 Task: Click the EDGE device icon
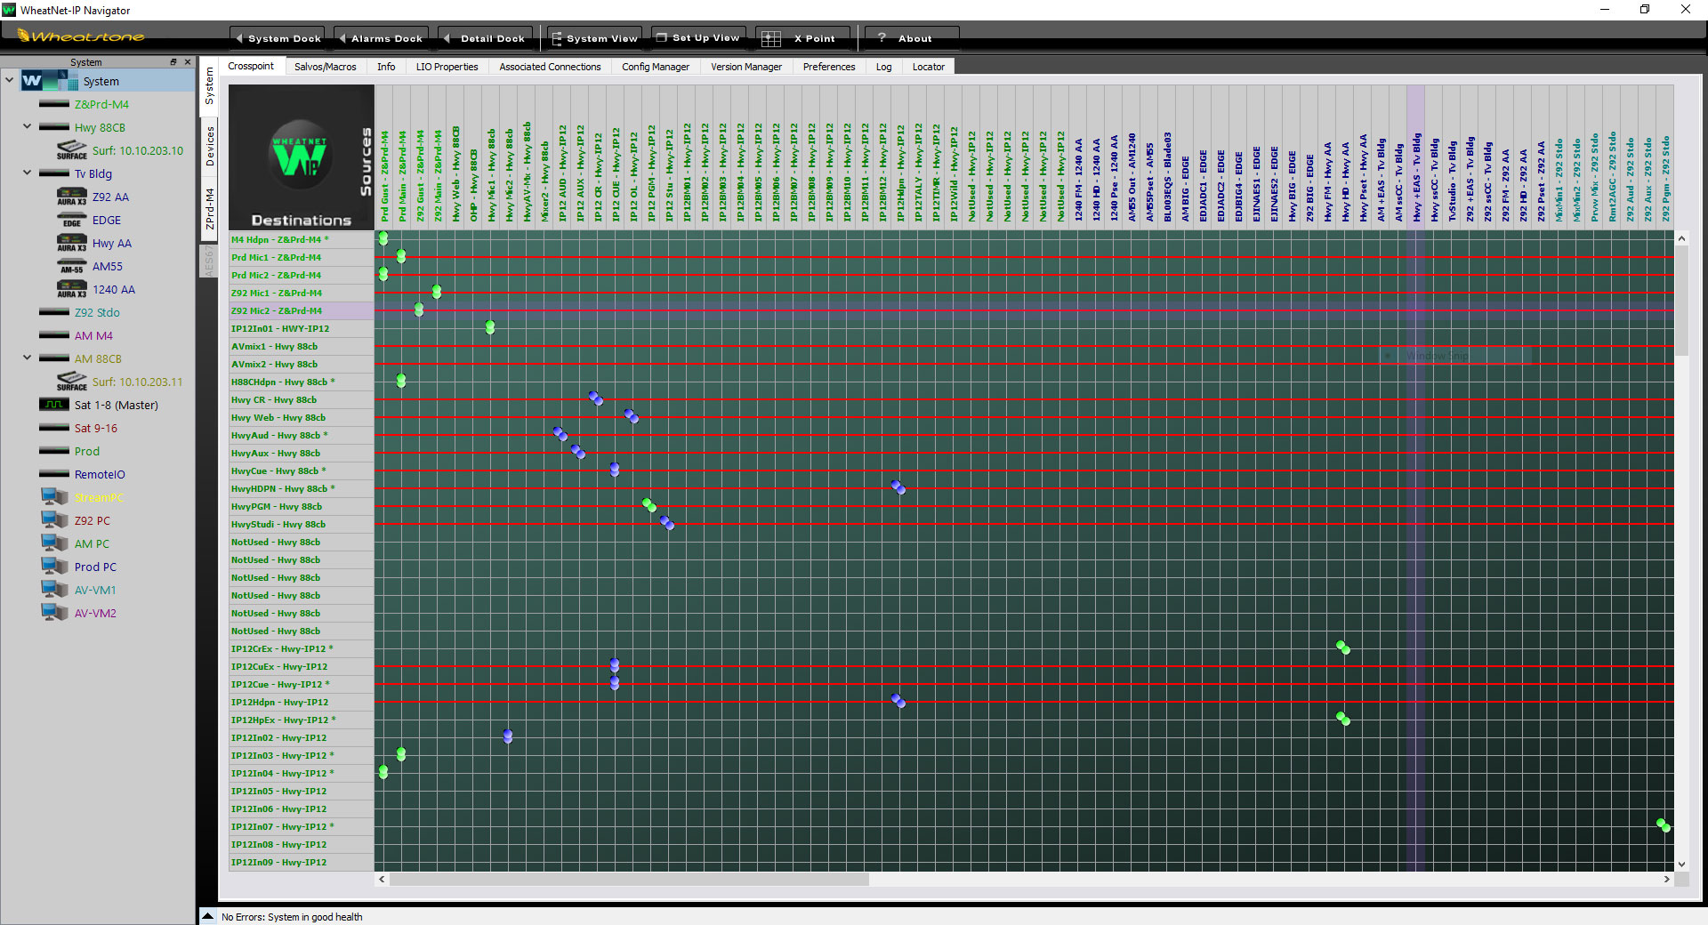pos(72,220)
